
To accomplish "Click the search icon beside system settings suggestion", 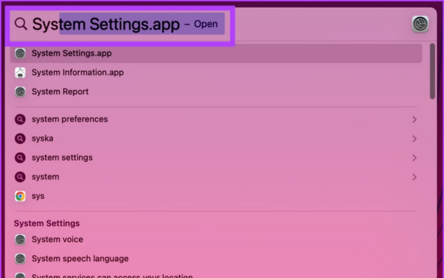I will [x=20, y=158].
